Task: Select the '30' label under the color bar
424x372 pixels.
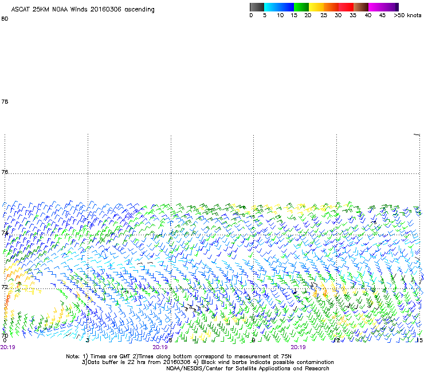Action: (338, 15)
